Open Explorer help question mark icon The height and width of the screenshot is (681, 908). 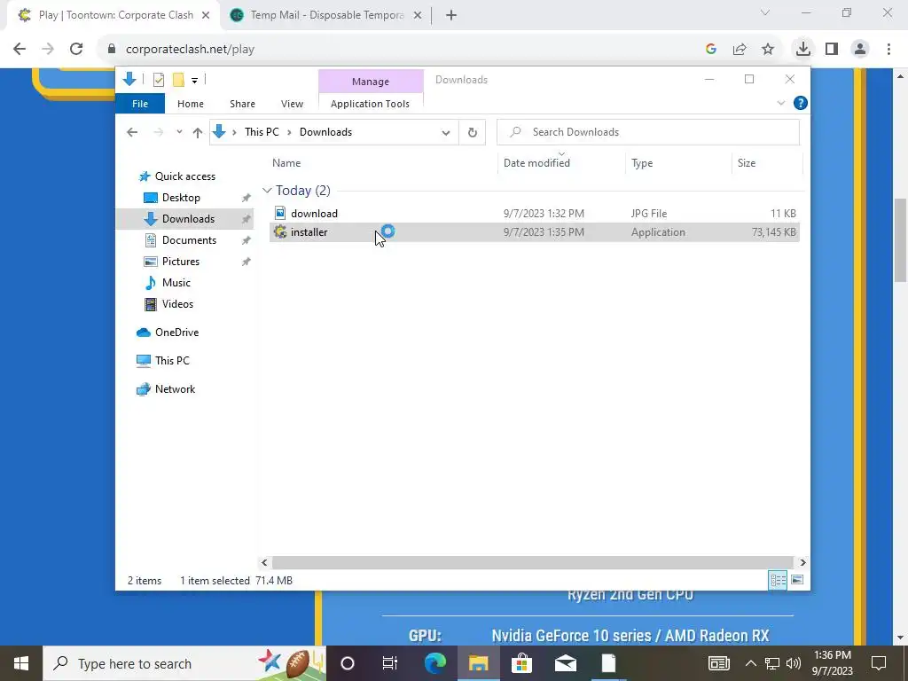(x=801, y=103)
